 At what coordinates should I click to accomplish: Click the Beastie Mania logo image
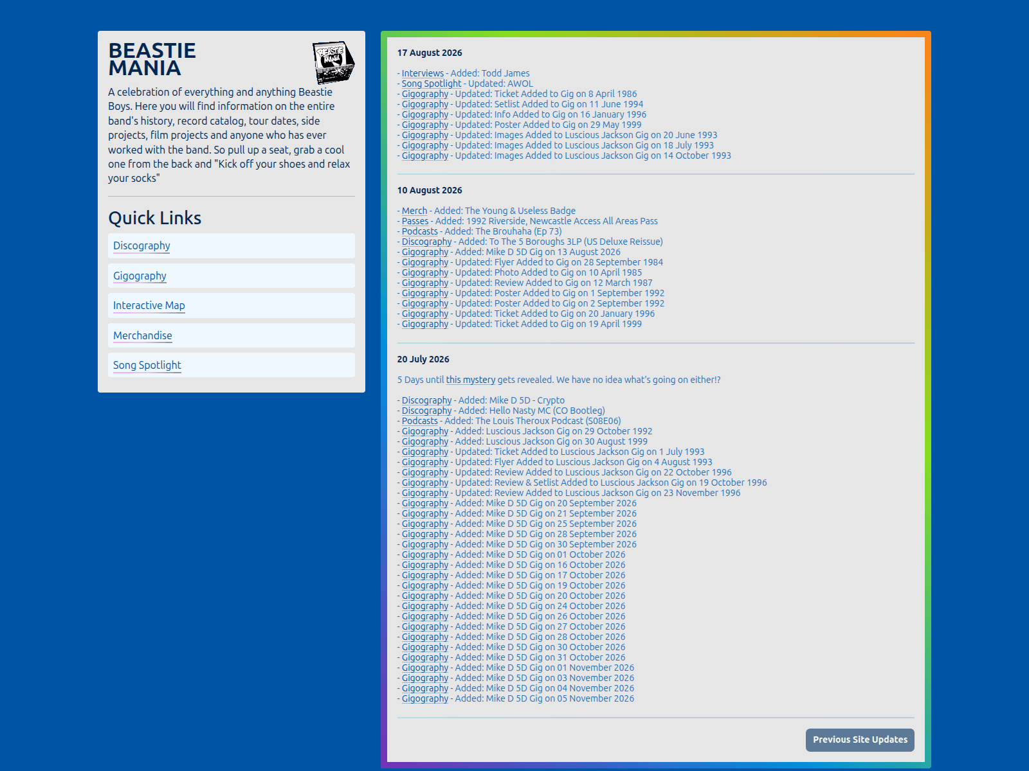click(334, 63)
